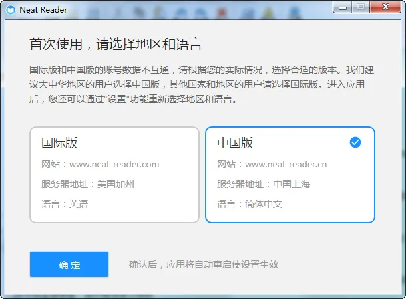Minimize the Neat Reader window
The height and width of the screenshot is (299, 406).
(342, 7)
